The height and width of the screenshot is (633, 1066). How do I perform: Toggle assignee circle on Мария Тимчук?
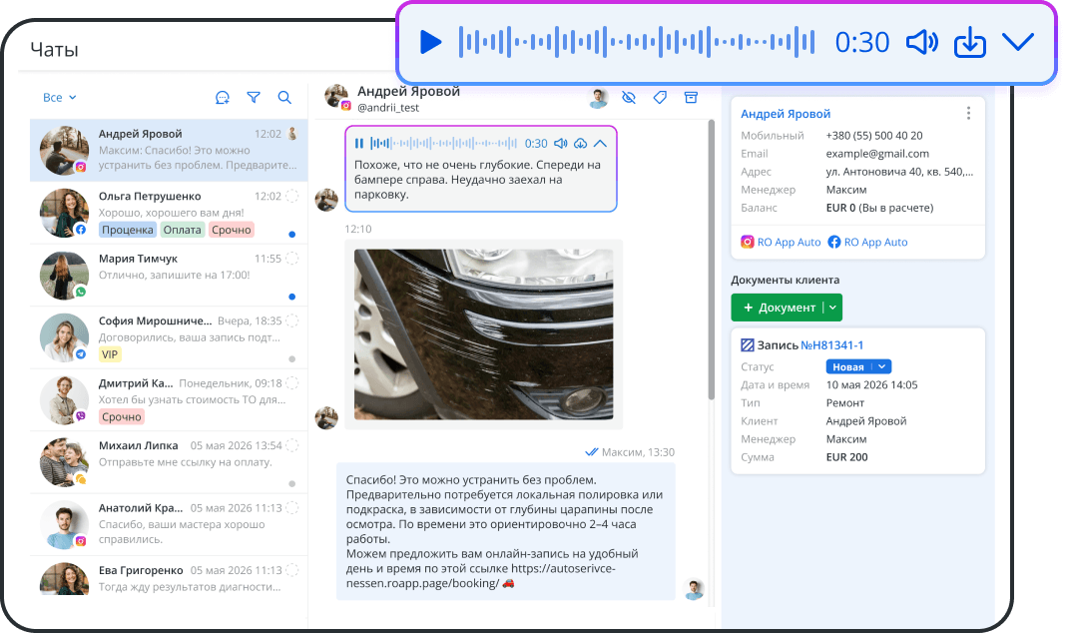tap(292, 259)
